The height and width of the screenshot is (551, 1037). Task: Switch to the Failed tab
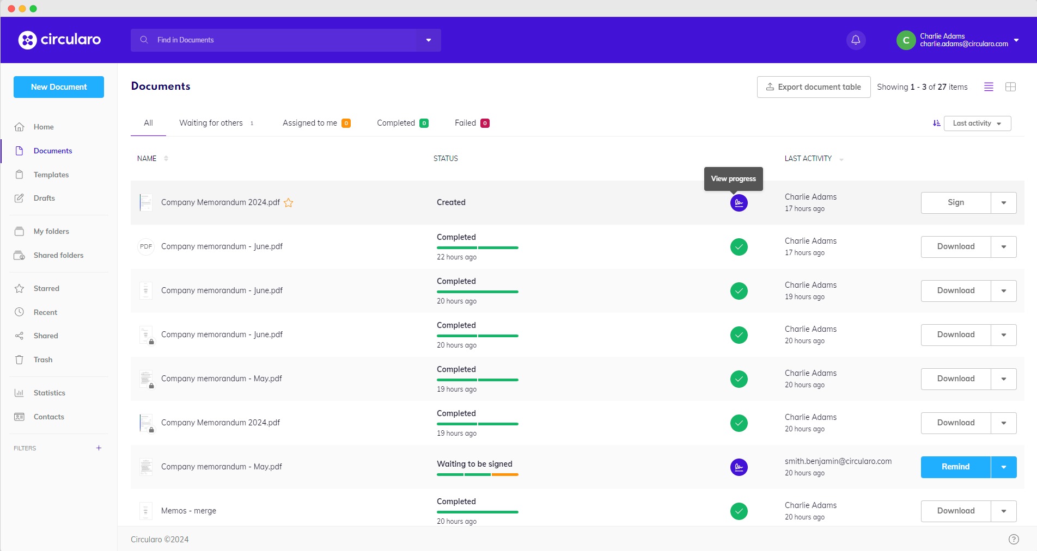[466, 123]
